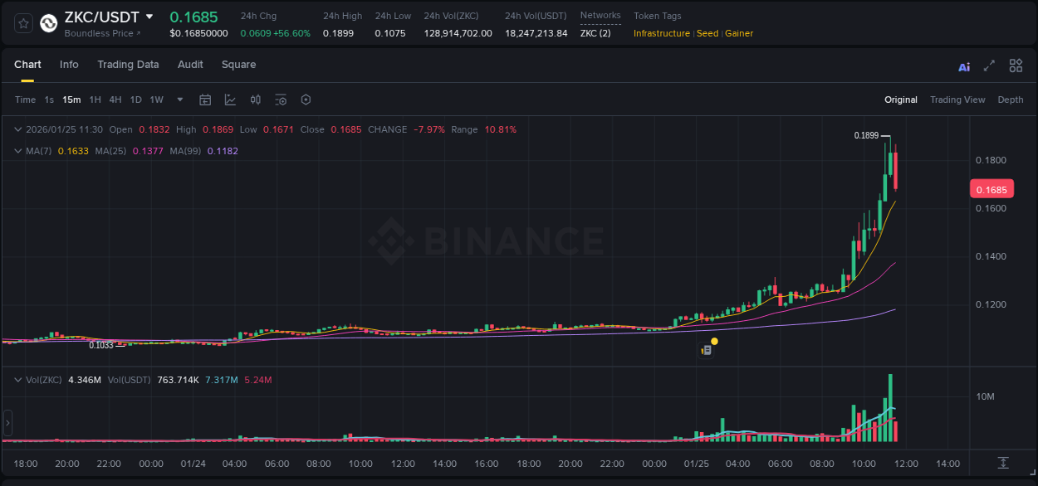This screenshot has width=1038, height=486.
Task: Expand the extra timeframe interval dropdown
Action: 179,100
